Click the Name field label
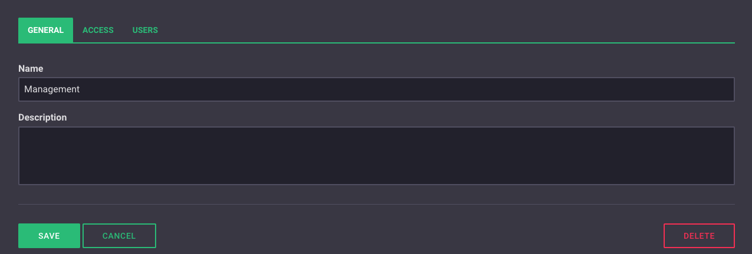This screenshot has height=254, width=752. [x=31, y=69]
